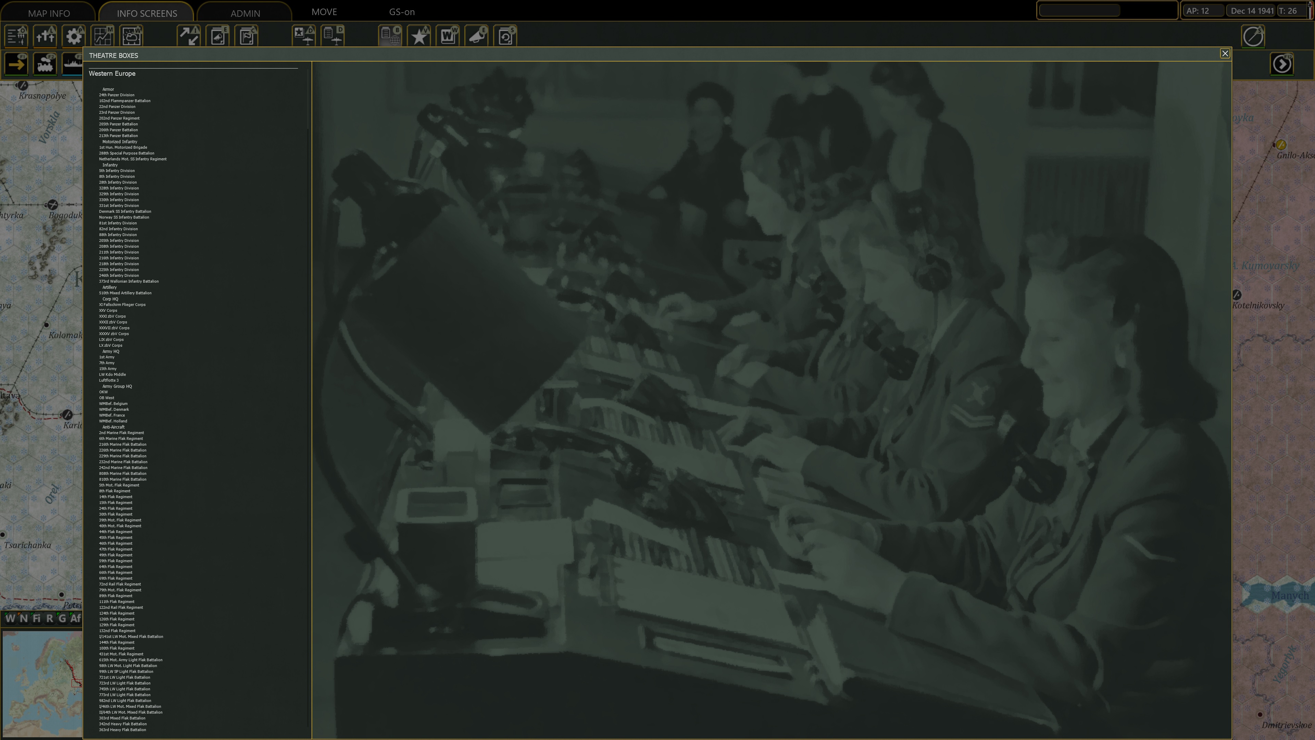Viewport: 1315px width, 740px height.
Task: Select 1st Hun. Motorized Brigade
Action: coord(123,148)
